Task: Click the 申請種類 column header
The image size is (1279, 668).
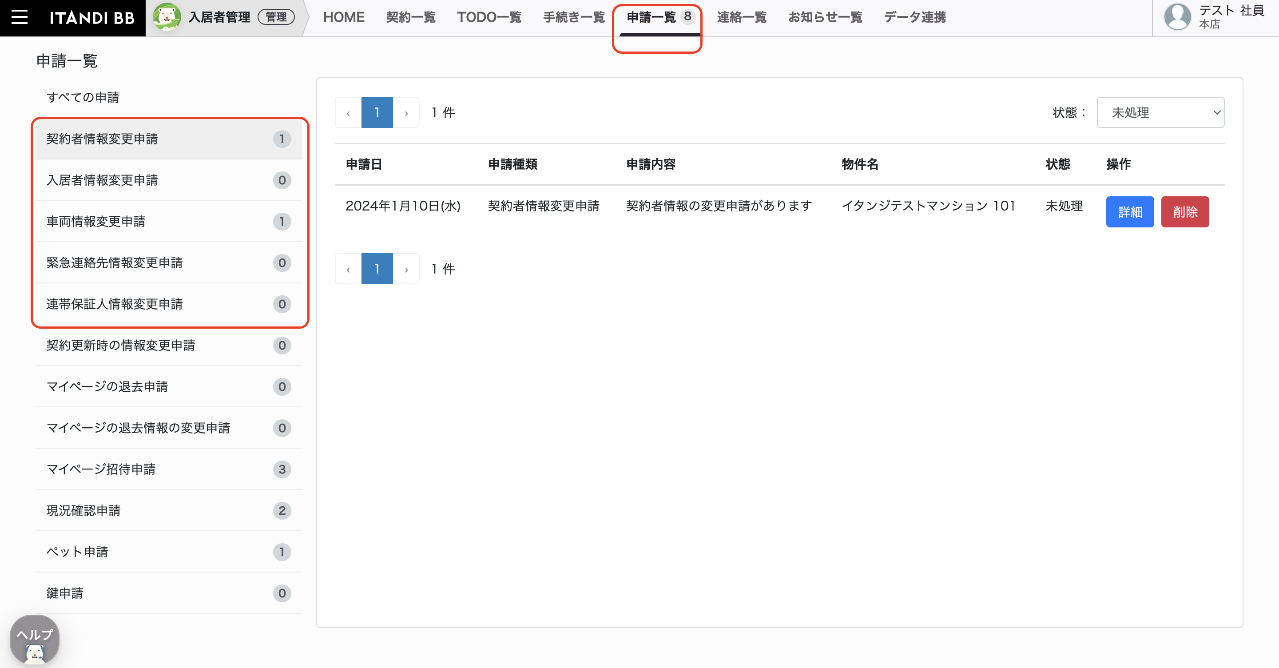Action: pos(512,164)
